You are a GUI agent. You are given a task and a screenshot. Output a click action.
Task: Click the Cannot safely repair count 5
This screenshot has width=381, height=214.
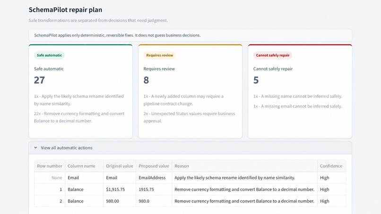pos(256,80)
